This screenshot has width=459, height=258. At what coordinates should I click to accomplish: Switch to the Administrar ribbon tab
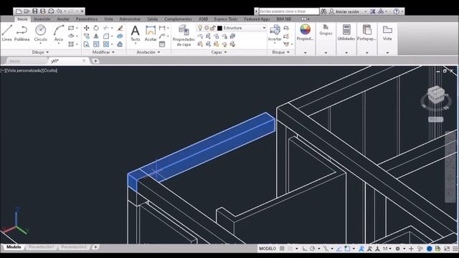(130, 19)
